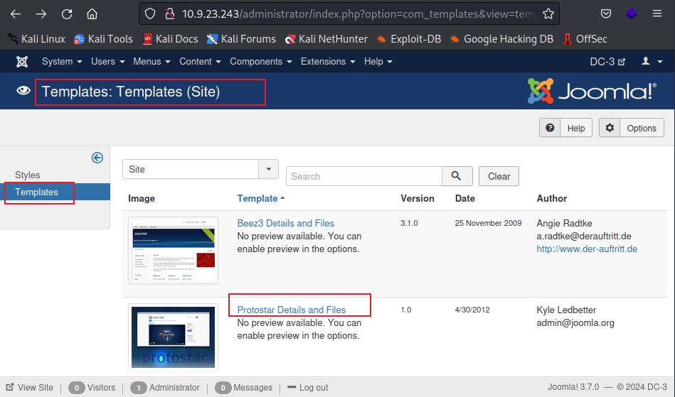Select Styles in the sidebar
675x397 pixels.
pyautogui.click(x=28, y=175)
